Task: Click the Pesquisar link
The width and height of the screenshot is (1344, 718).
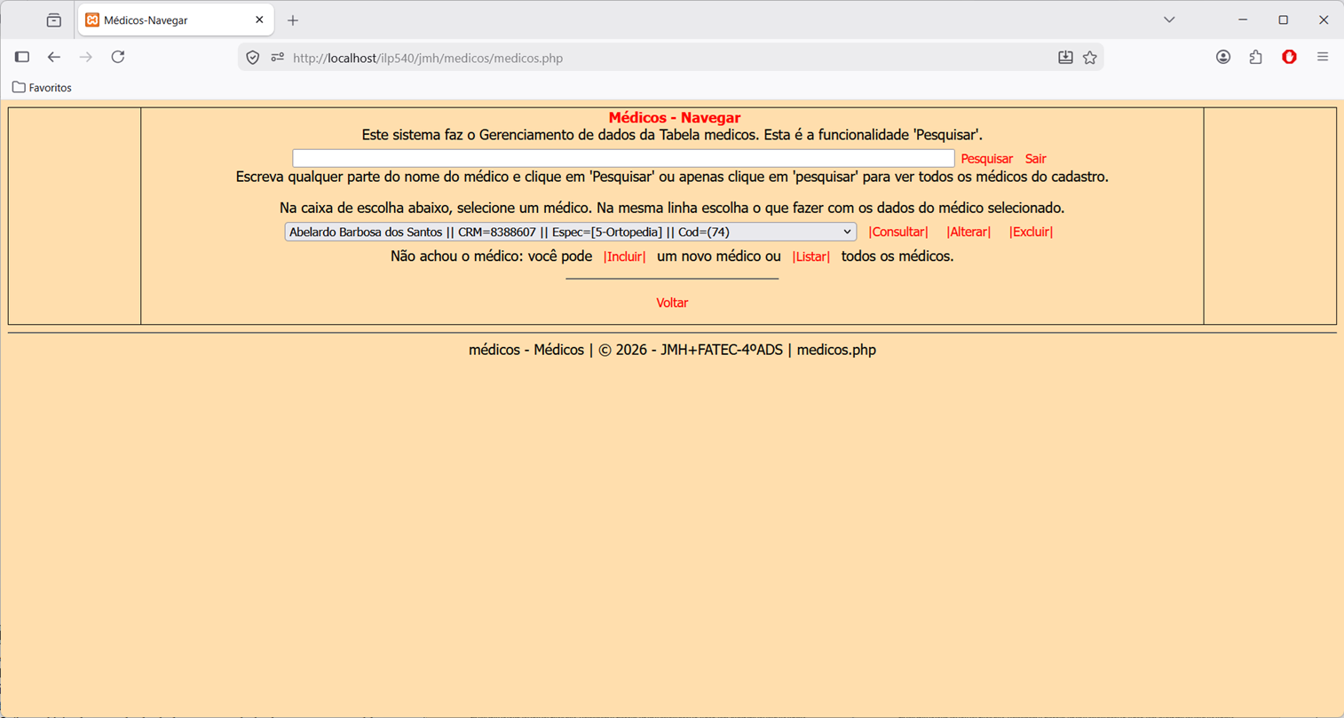Action: tap(986, 159)
